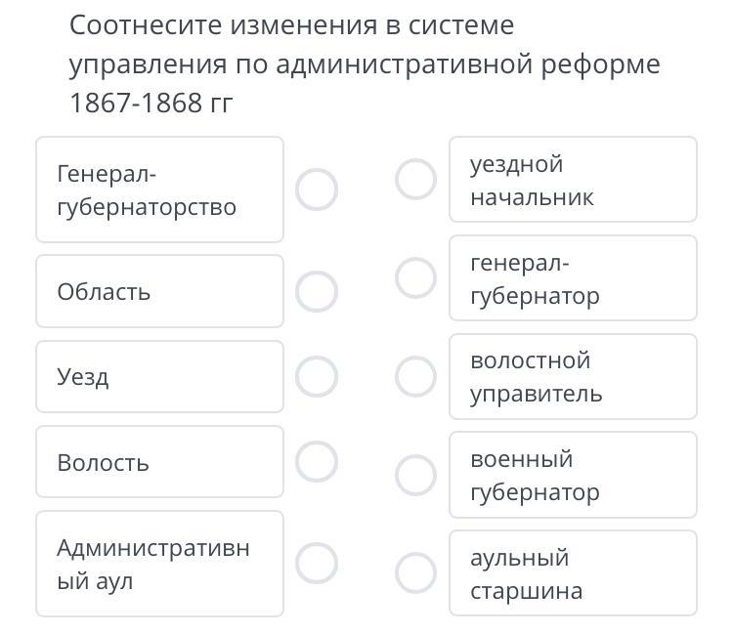Choose the военный губернатор answer card
This screenshot has width=733, height=633.
573,475
